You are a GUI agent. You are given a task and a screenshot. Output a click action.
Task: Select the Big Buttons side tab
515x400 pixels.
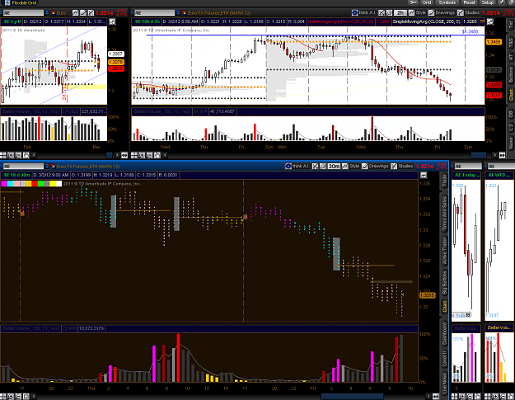click(444, 282)
